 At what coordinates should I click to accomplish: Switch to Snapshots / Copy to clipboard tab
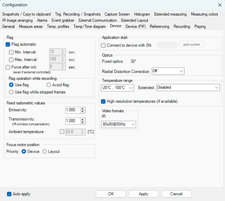[x=26, y=14]
